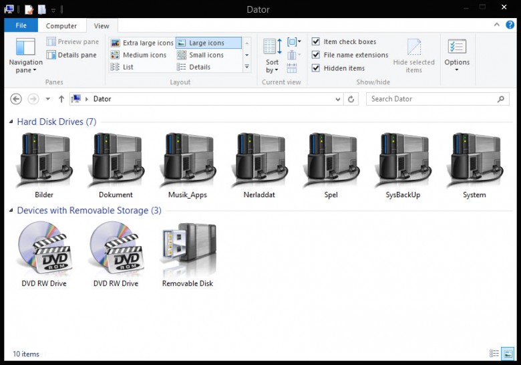The width and height of the screenshot is (521, 365).
Task: Select the Musik_Apps drive icon
Action: pos(188,160)
